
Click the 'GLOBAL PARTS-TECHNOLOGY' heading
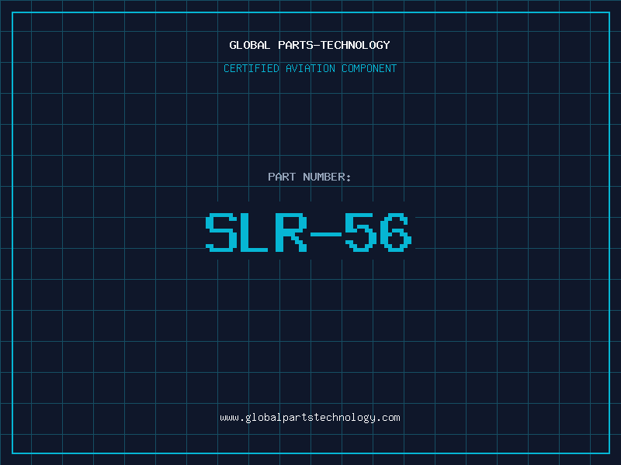pyautogui.click(x=310, y=45)
